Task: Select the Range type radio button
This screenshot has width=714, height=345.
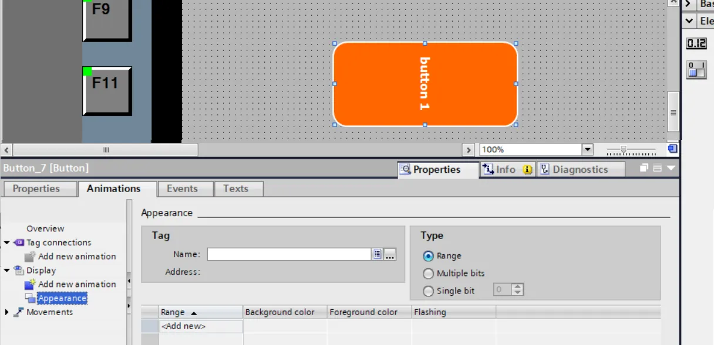Action: tap(428, 256)
